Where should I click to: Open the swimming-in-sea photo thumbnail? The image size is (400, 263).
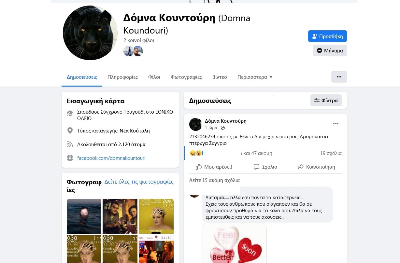coord(84,216)
